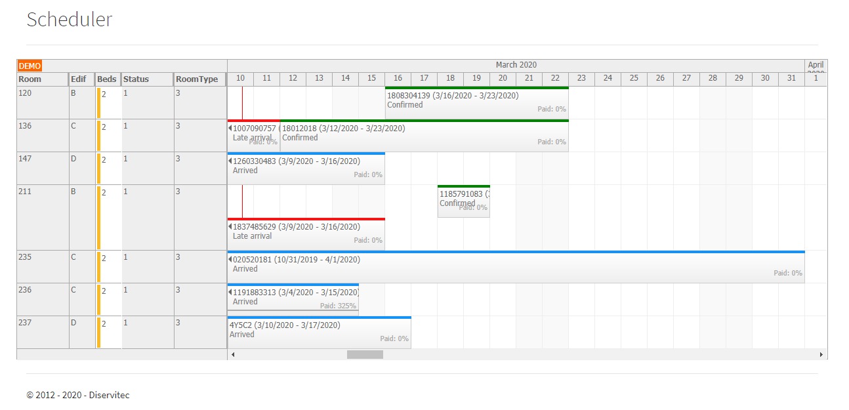Click continuation arrow on reservation 1007090757
849x410 pixels.
point(230,129)
